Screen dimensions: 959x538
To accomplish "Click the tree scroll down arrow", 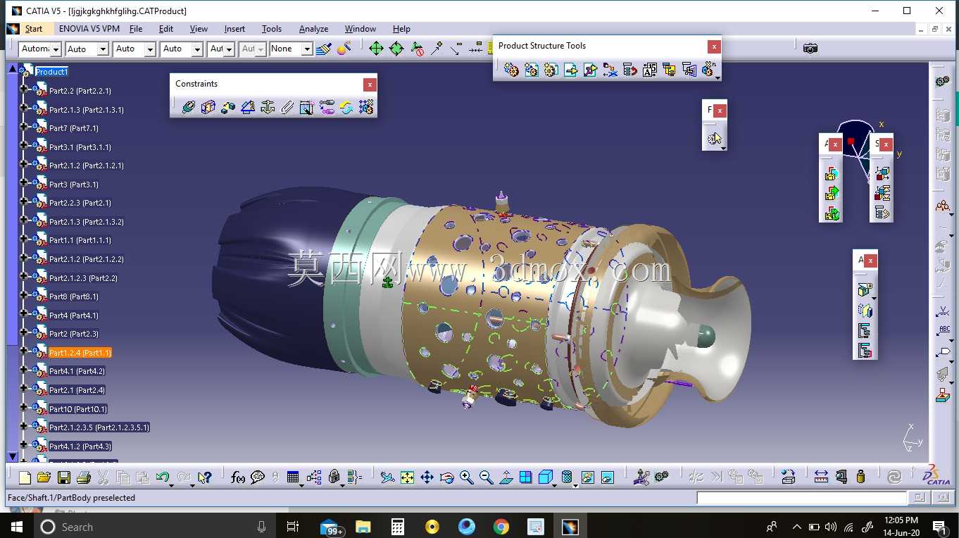I will (x=12, y=457).
